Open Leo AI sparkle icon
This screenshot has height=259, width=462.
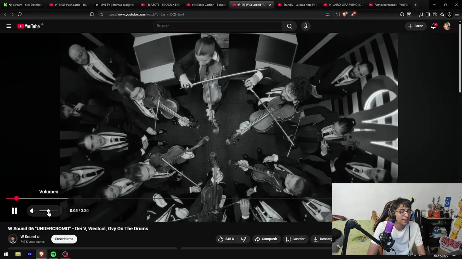[x=442, y=14]
